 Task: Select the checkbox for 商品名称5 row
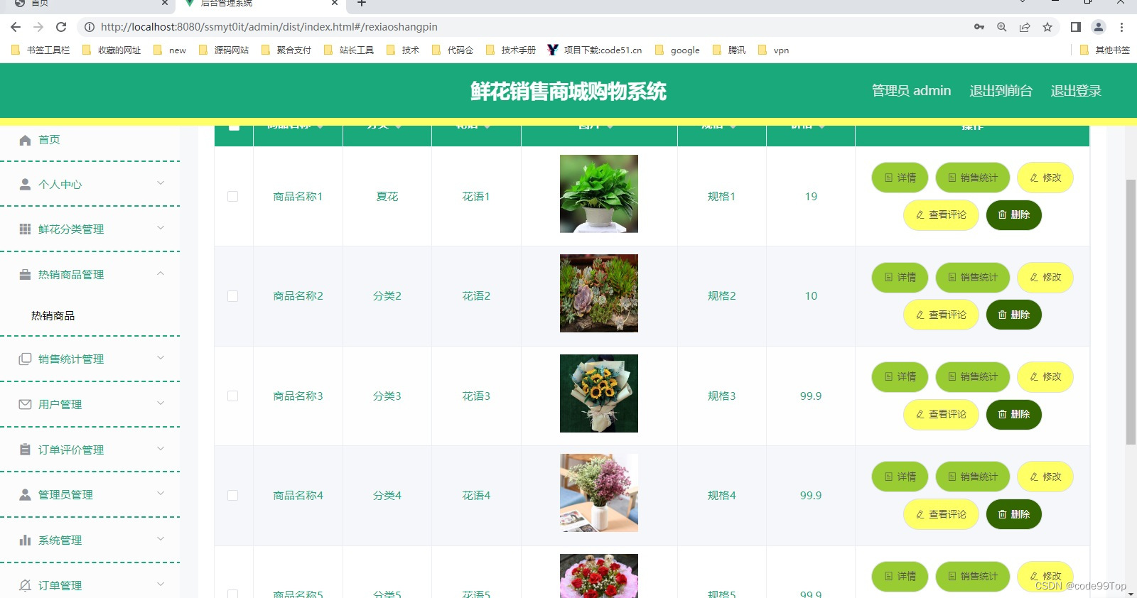coord(233,594)
